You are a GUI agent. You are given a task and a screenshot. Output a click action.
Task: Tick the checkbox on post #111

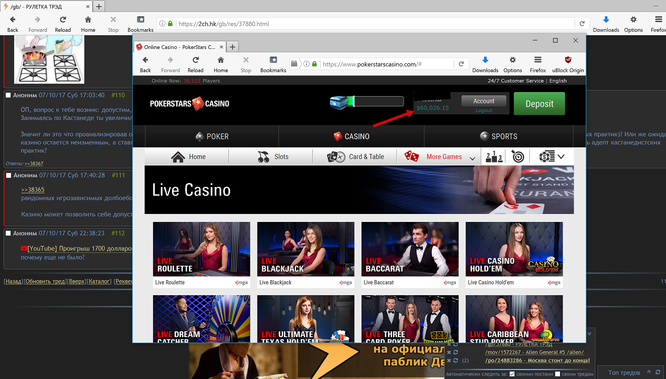click(x=8, y=175)
